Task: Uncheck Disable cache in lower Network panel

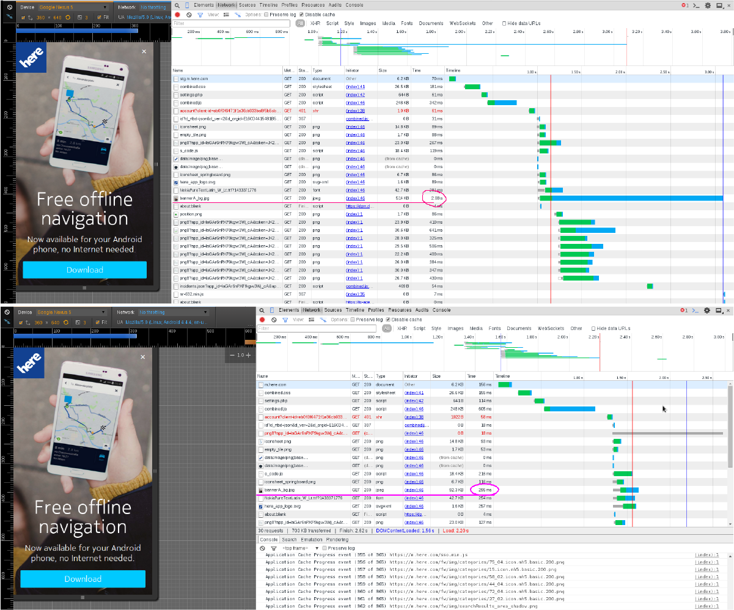Action: point(387,320)
